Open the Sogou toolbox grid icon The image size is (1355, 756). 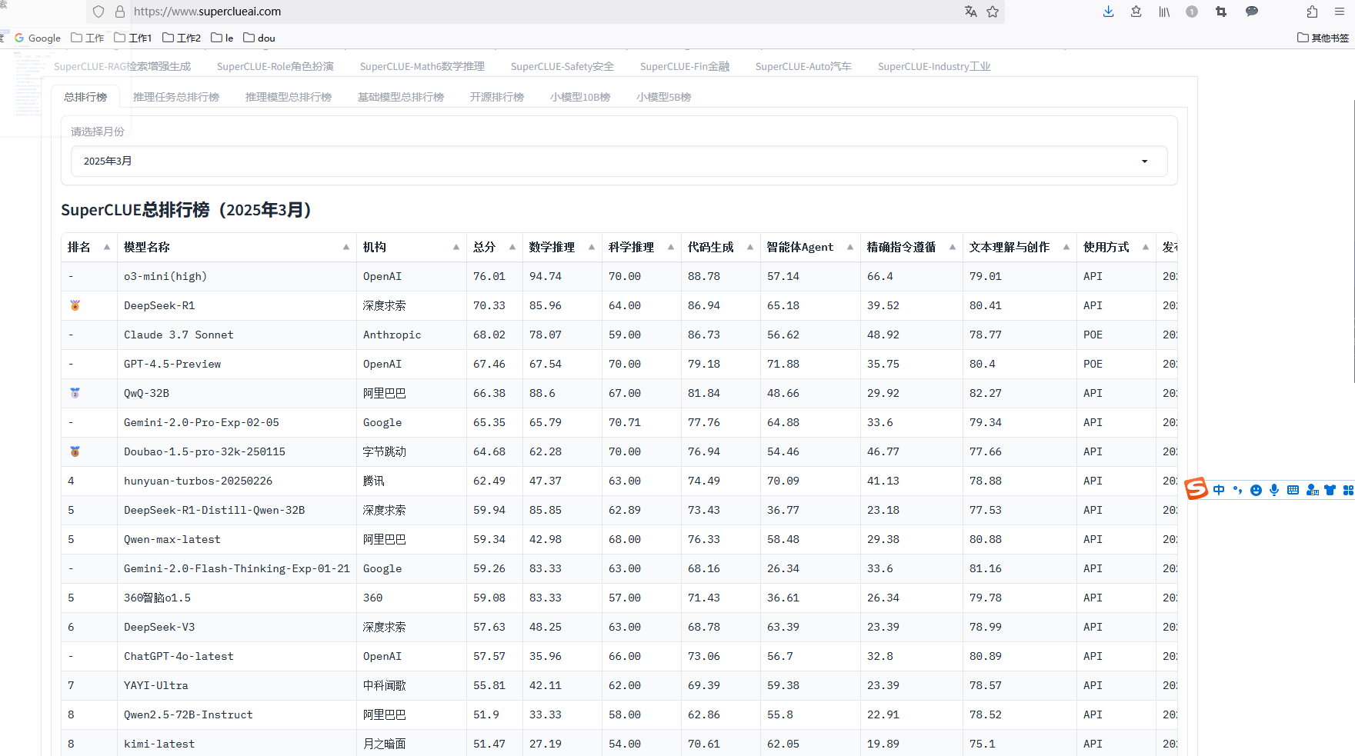pos(1348,490)
